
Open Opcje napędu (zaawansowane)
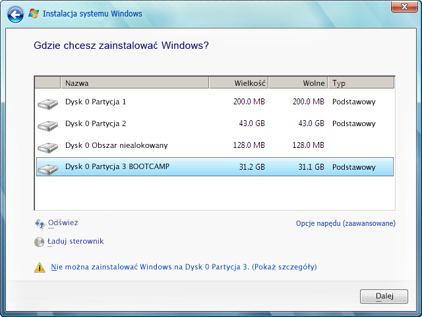[x=346, y=223]
